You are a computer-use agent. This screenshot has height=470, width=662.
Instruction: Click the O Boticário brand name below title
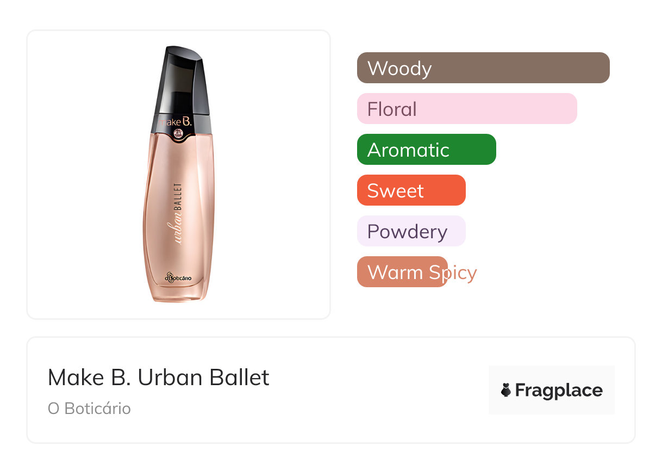tap(89, 409)
